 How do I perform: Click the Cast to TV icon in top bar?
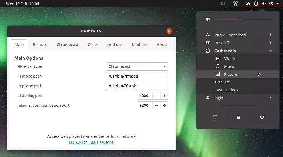coord(256,4)
